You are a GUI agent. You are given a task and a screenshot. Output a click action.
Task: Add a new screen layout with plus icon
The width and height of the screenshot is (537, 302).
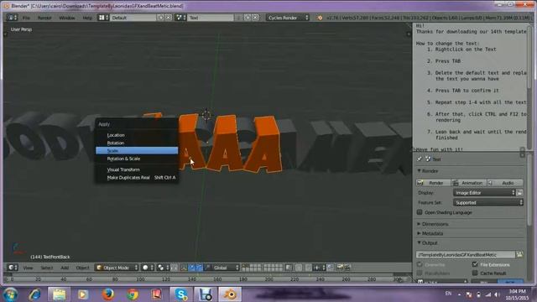(160, 18)
